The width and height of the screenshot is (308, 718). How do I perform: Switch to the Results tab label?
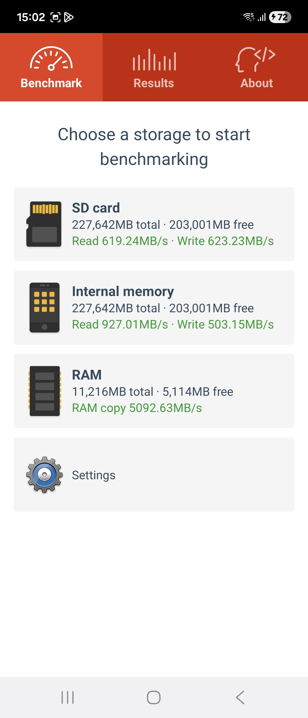pos(154,83)
